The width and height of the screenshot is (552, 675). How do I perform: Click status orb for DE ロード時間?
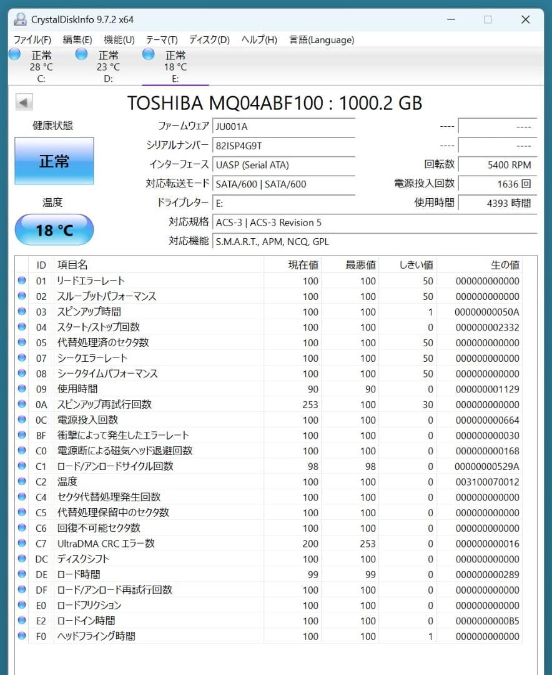tap(22, 574)
